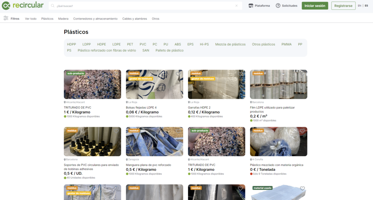The width and height of the screenshot is (373, 200).
Task: Filter by PP subcategory
Action: (x=300, y=44)
